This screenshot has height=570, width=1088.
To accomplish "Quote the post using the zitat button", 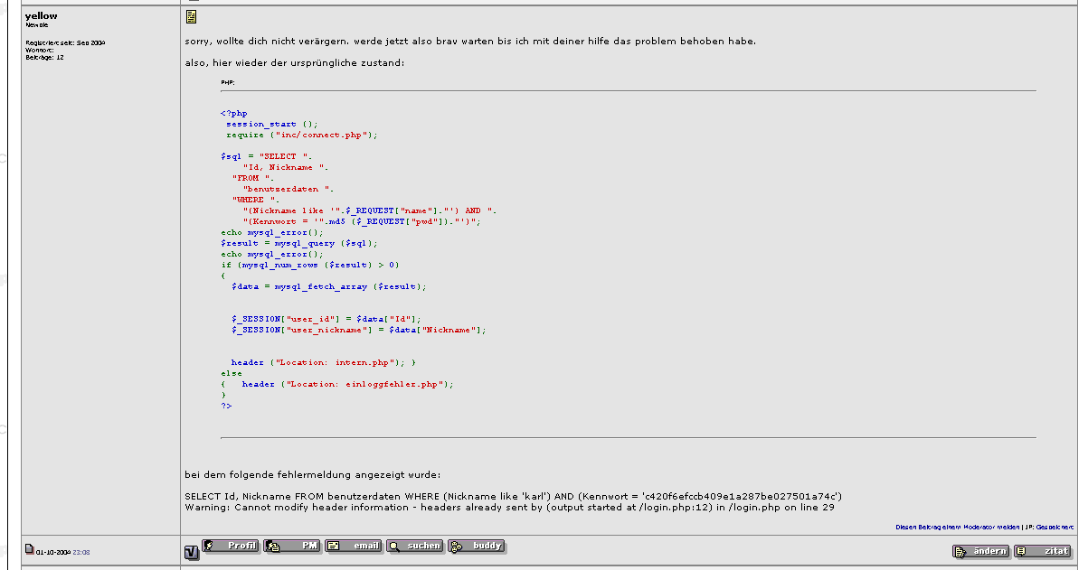I will [1042, 551].
